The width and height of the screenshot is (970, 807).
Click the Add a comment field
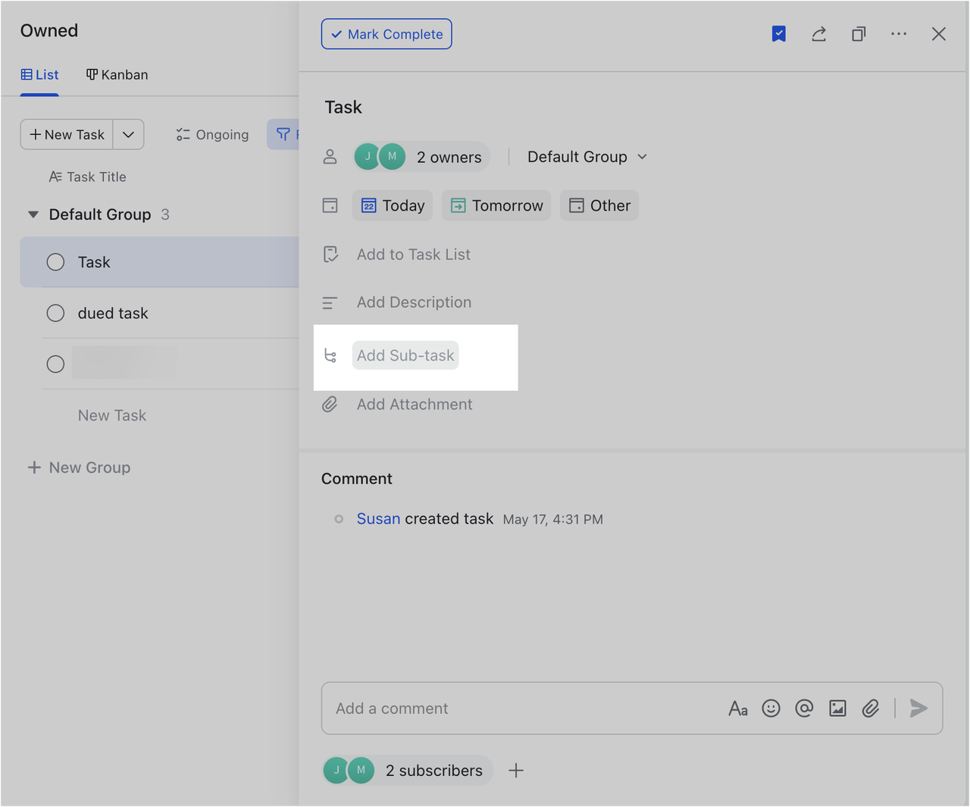[x=455, y=708]
